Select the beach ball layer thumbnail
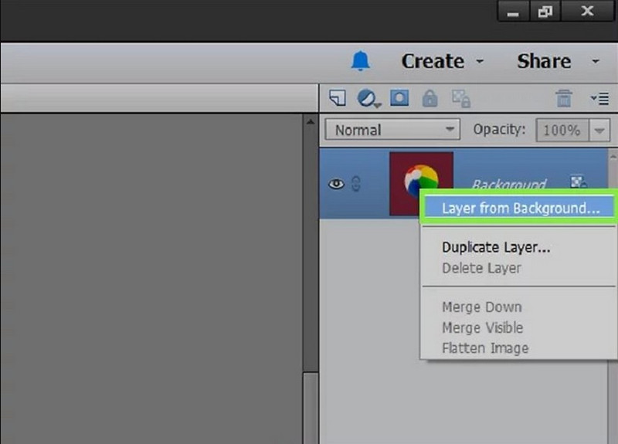618x444 pixels. coord(420,182)
